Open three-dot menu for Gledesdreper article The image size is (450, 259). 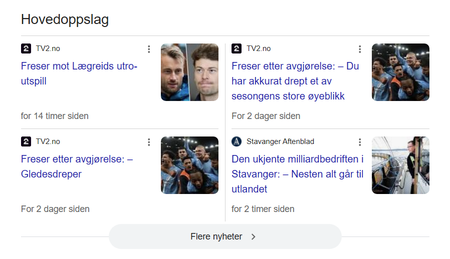click(149, 142)
